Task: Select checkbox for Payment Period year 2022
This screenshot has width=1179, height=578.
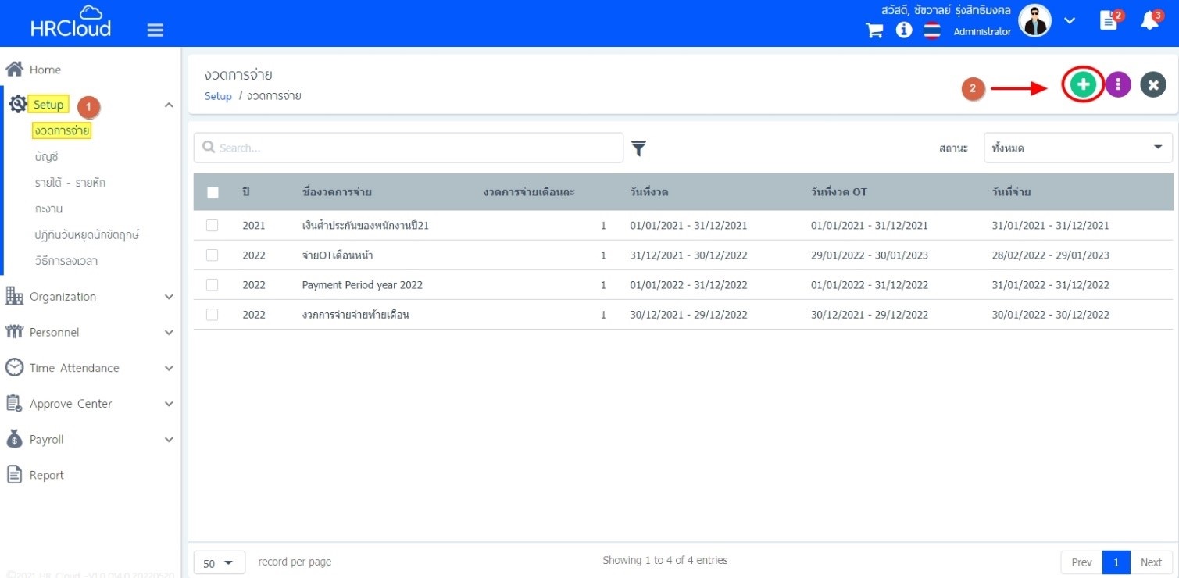Action: click(x=213, y=285)
